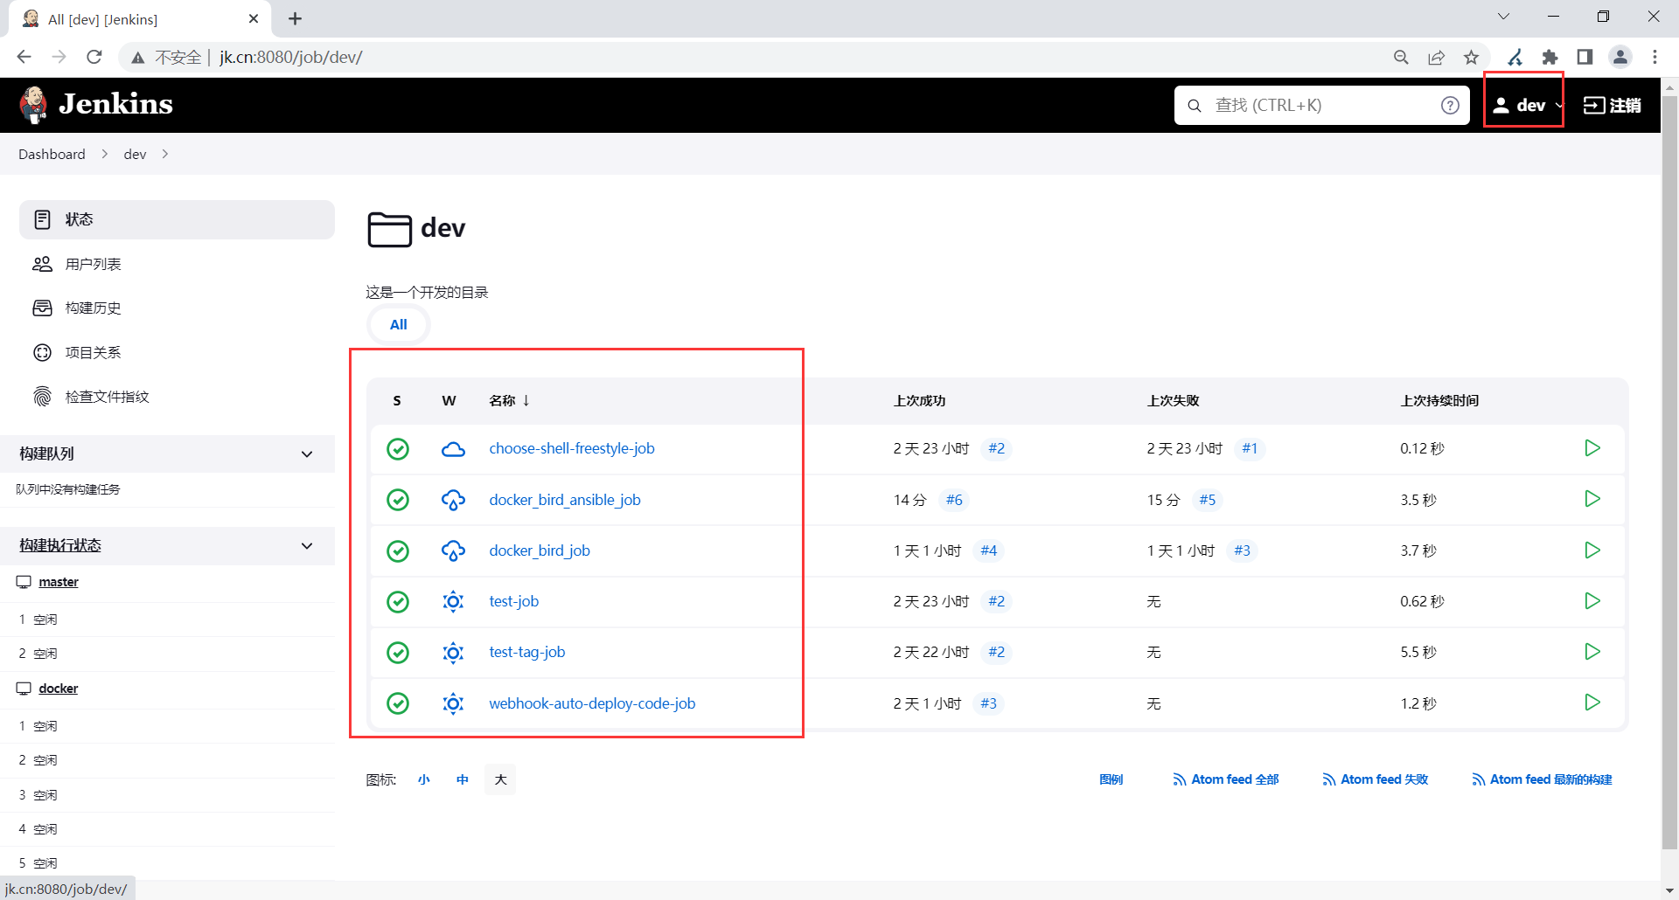This screenshot has width=1679, height=900.
Task: Open search help question mark icon
Action: (x=1450, y=105)
